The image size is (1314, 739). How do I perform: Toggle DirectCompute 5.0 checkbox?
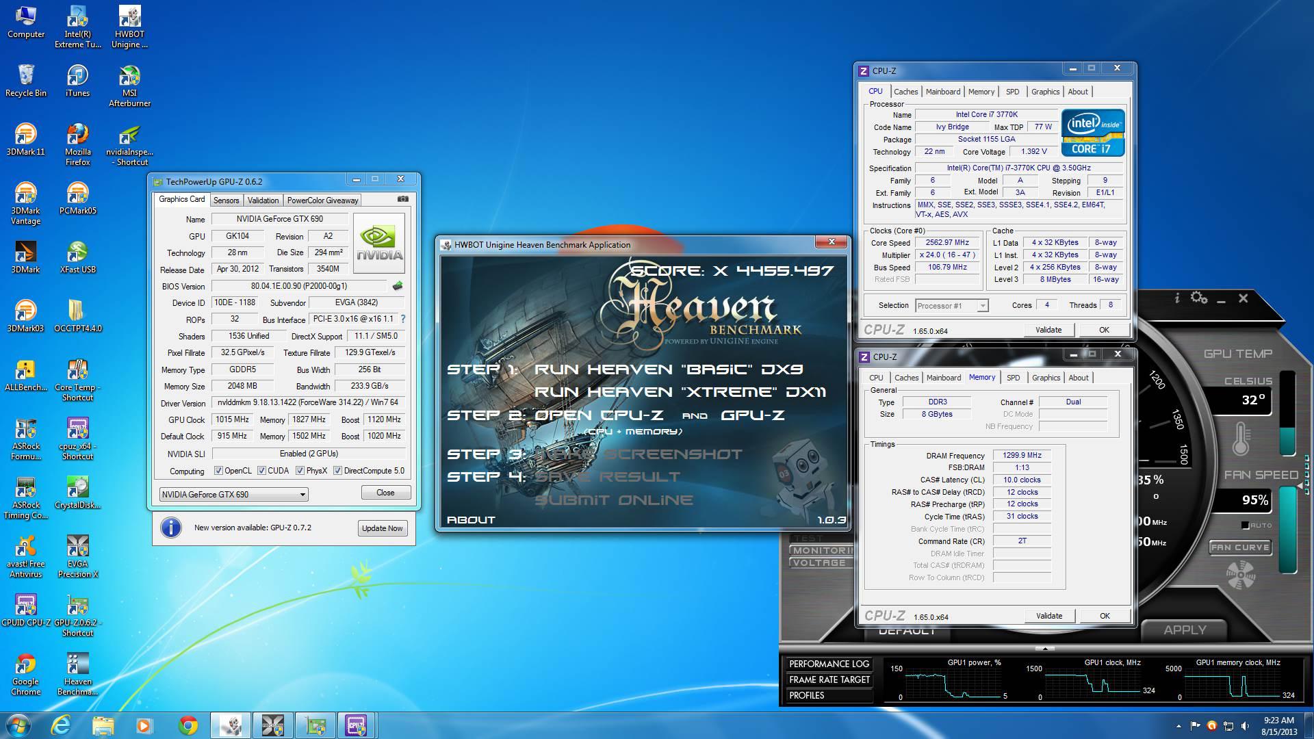pos(337,471)
